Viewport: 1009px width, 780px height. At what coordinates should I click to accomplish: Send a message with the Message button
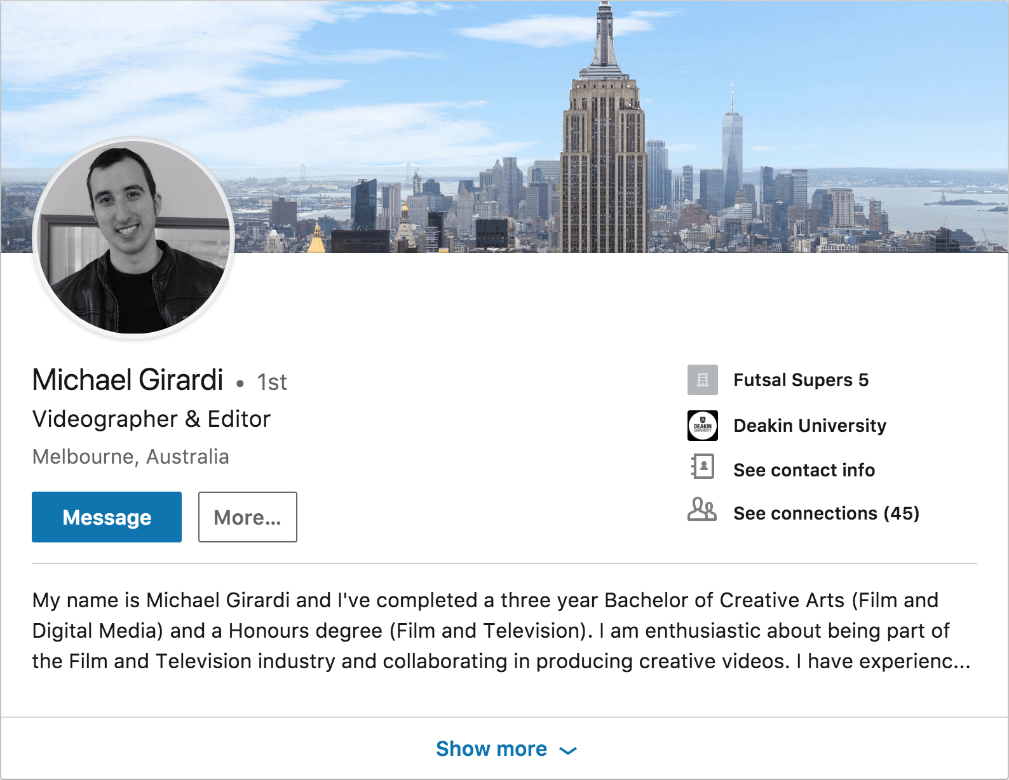(107, 517)
